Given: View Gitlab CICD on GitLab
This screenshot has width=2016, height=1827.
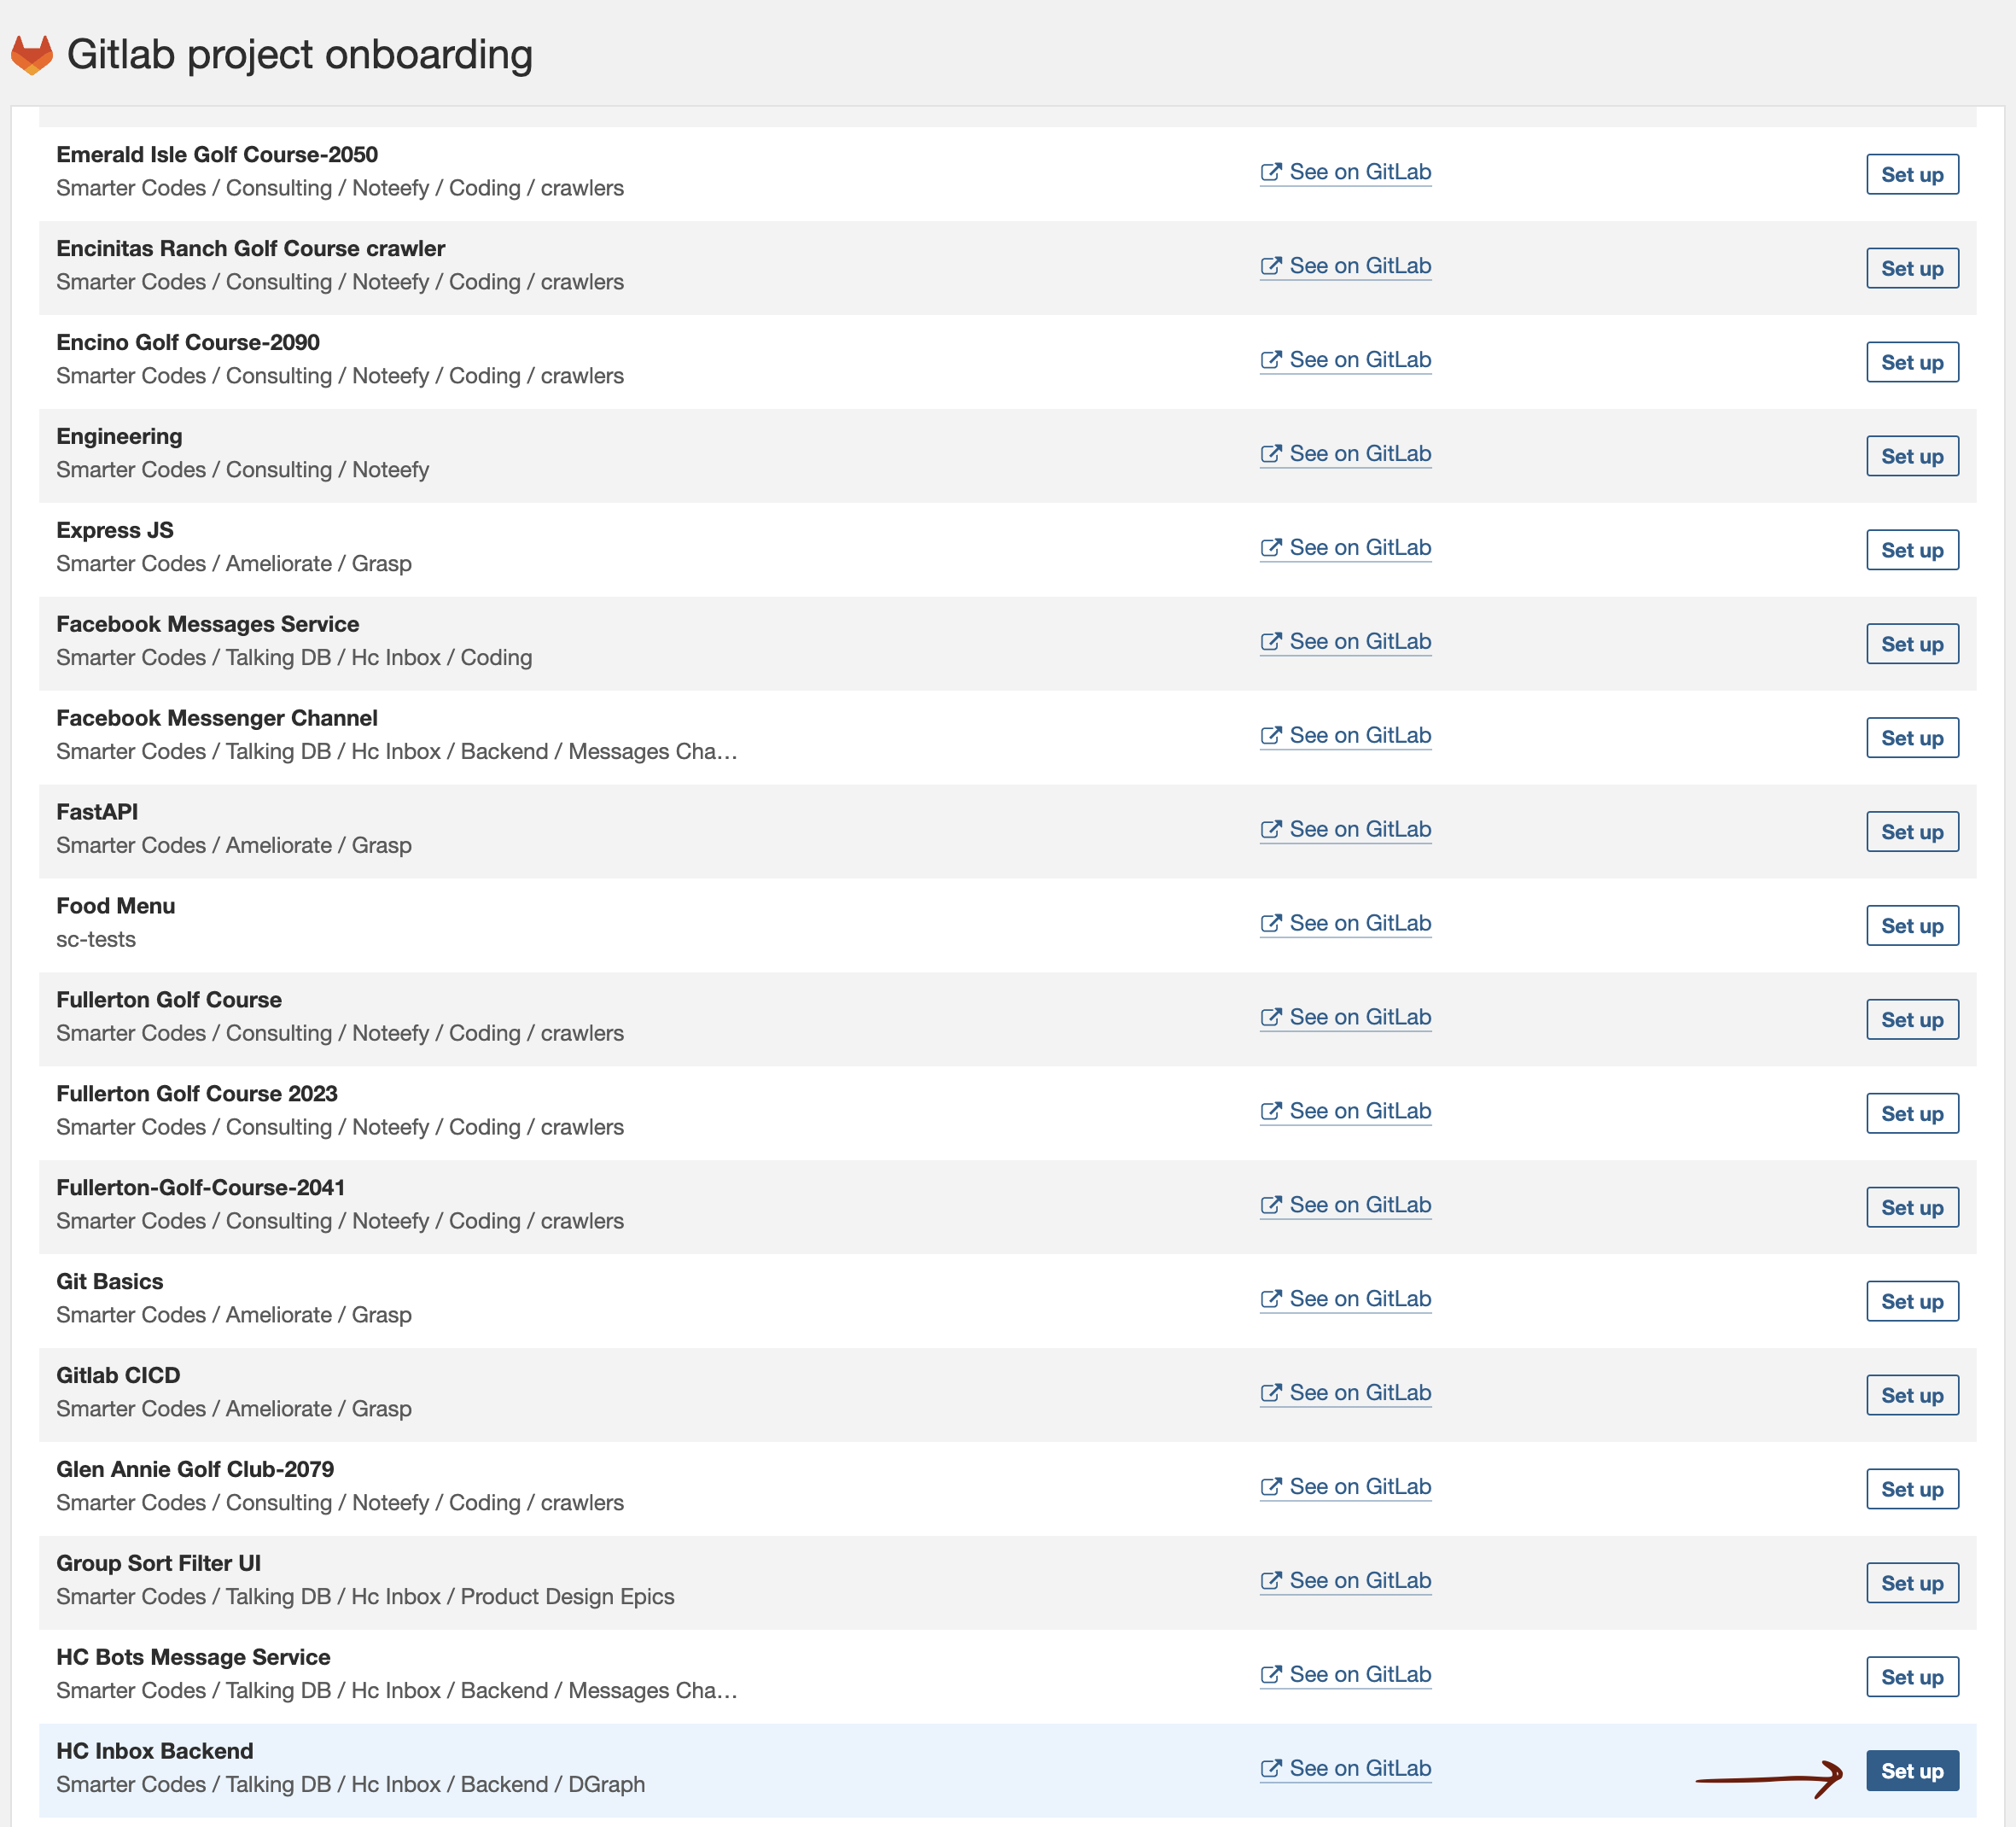Looking at the screenshot, I should [1345, 1394].
